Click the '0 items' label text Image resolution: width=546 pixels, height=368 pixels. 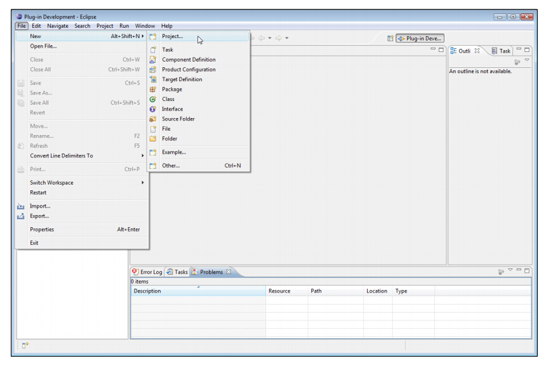click(140, 281)
